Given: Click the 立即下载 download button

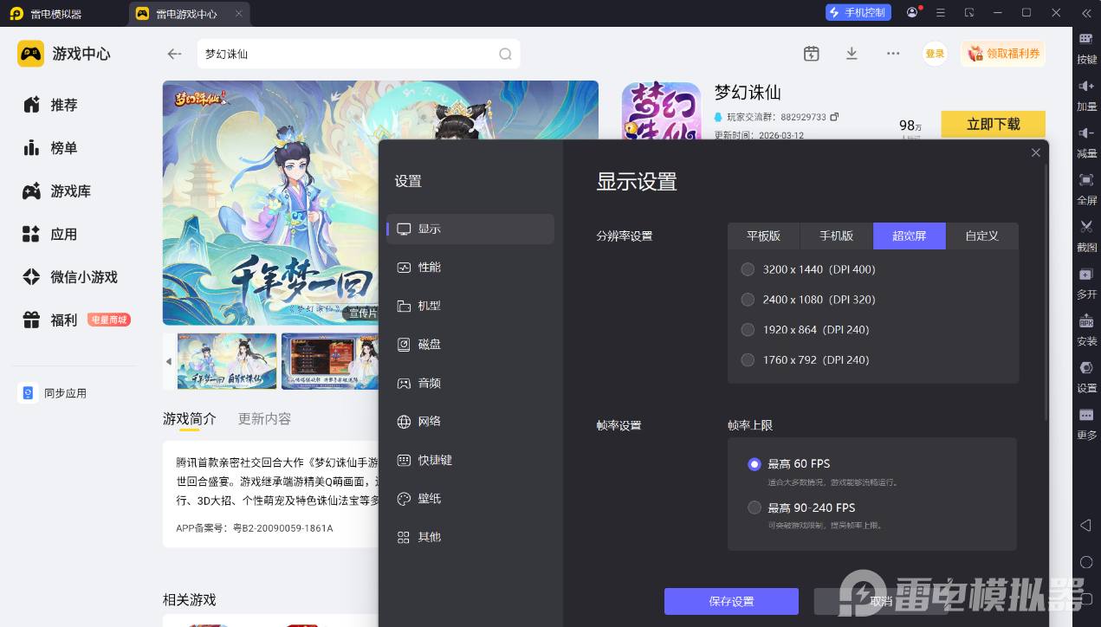Looking at the screenshot, I should (x=993, y=124).
